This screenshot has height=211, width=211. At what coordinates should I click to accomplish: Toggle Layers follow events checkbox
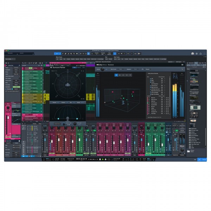point(19,76)
